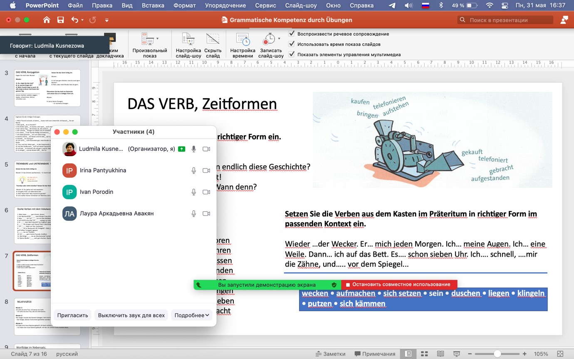
Task: Open the Правка menu
Action: pos(102,6)
